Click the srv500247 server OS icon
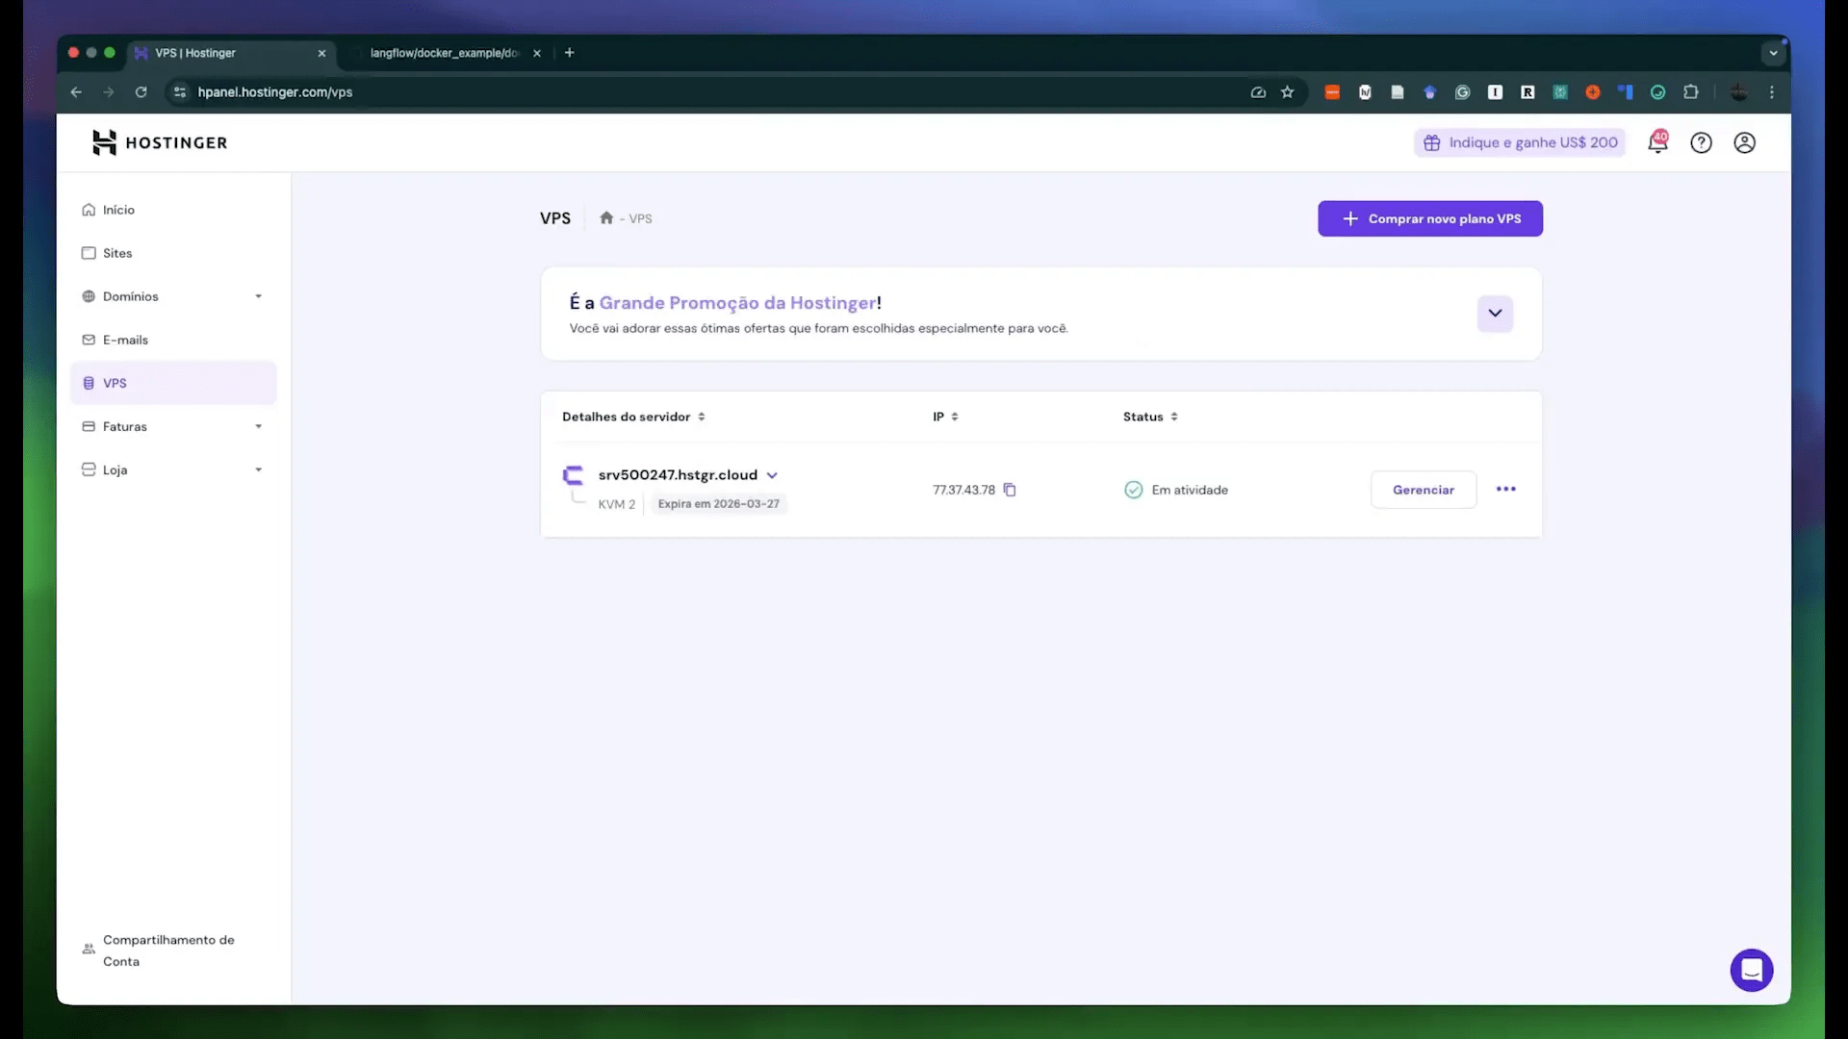This screenshot has width=1848, height=1039. click(574, 475)
